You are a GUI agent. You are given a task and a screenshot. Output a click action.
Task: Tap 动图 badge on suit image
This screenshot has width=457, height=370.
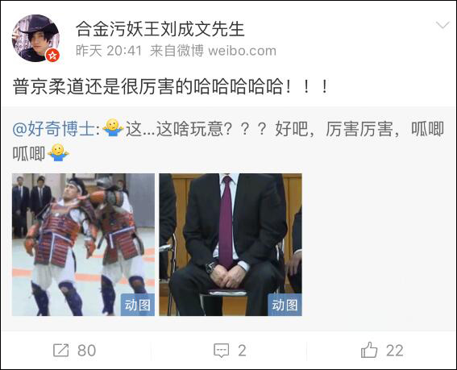[285, 305]
